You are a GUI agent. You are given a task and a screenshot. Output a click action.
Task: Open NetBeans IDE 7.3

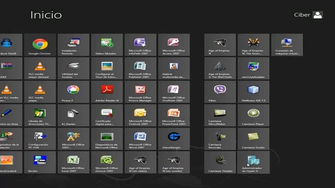[253, 92]
